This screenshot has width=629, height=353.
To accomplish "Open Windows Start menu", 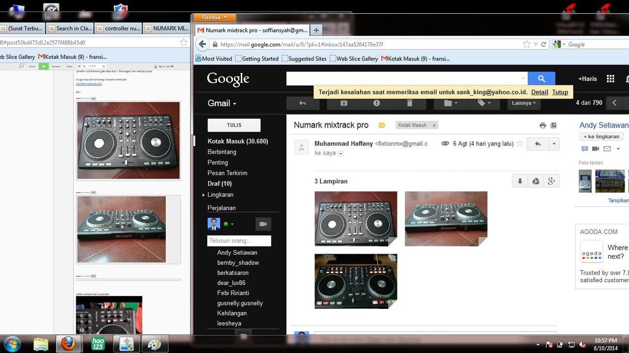I will click(12, 343).
